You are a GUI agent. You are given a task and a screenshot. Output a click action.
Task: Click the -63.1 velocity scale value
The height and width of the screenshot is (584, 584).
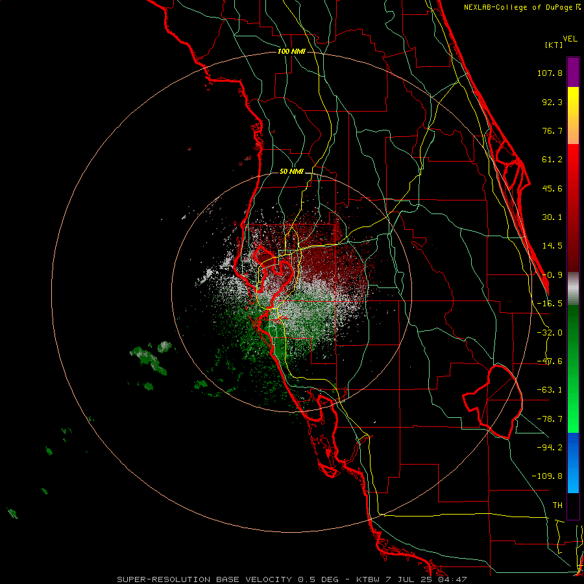(x=550, y=390)
